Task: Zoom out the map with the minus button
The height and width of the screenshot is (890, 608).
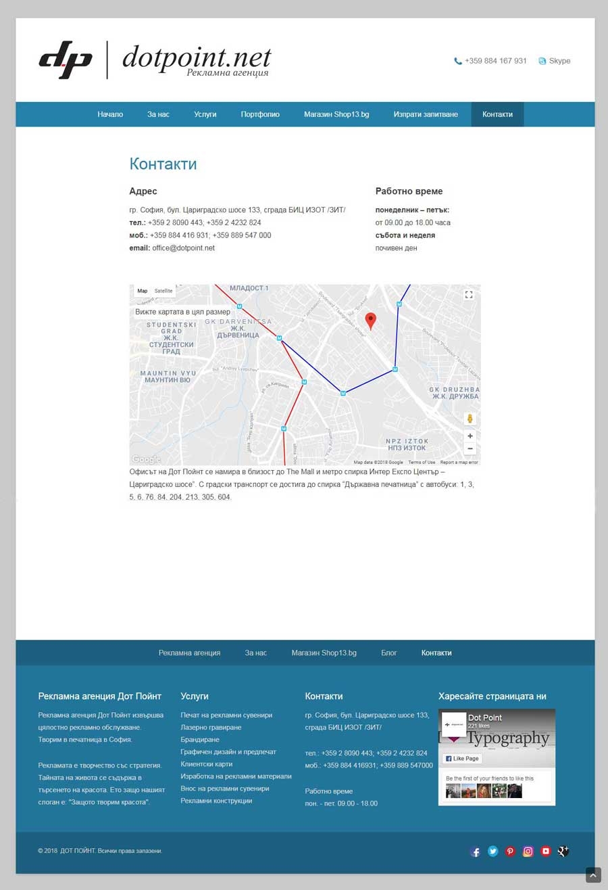Action: 470,449
